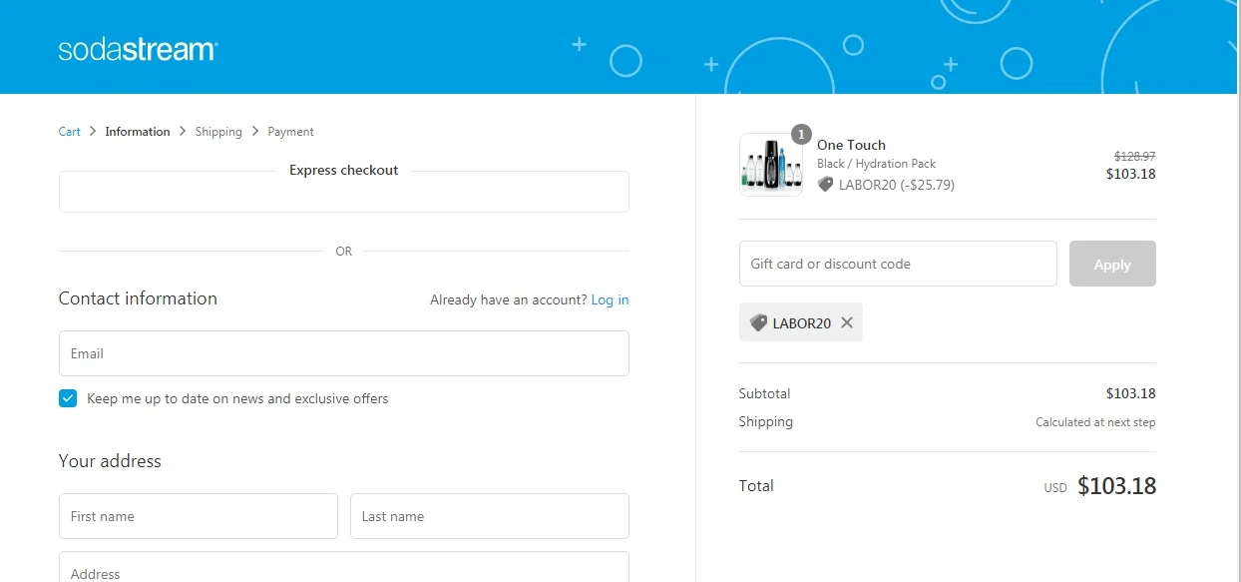Click the chevron between Cart and Information
Viewport: 1241px width, 582px height.
(93, 131)
